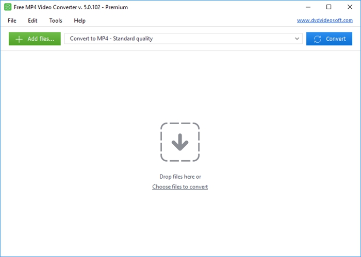Open the Help menu
361x257 pixels.
click(x=79, y=21)
